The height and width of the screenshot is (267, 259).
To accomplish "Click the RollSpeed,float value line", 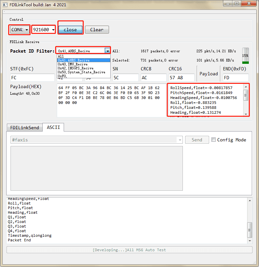I will 201,88.
